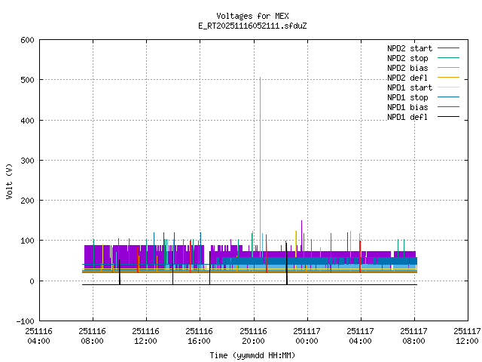Image resolution: width=482 pixels, height=362 pixels.
Task: Select the "NPD1 stop" legend text
Action: (407, 97)
